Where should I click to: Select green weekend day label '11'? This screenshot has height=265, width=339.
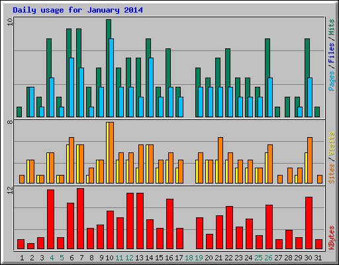coord(119,258)
